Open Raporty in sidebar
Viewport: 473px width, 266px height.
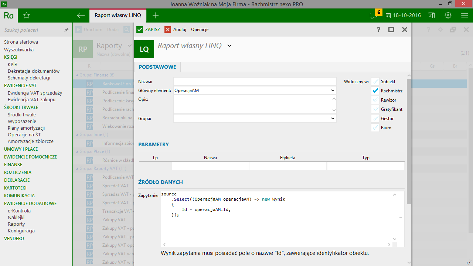click(x=16, y=224)
